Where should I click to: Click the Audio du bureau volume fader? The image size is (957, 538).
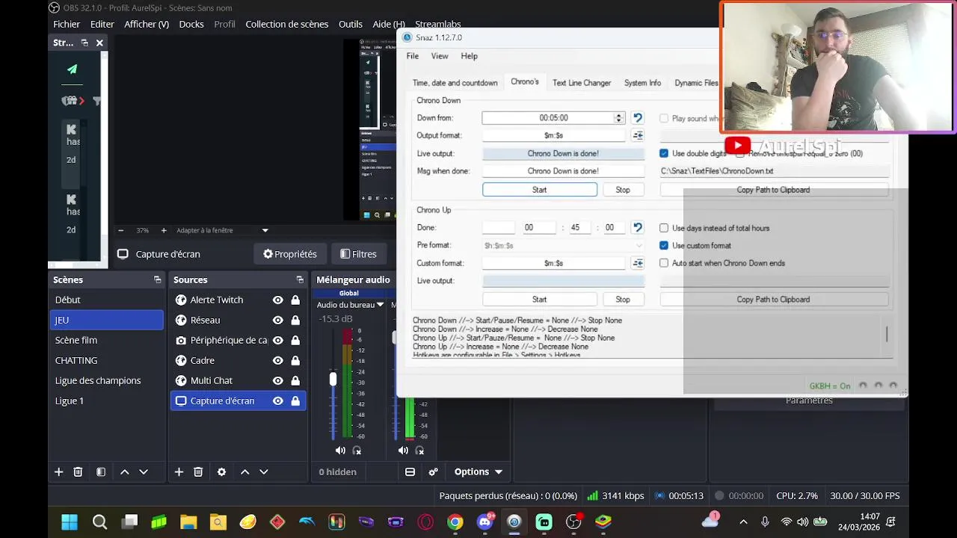pos(333,380)
